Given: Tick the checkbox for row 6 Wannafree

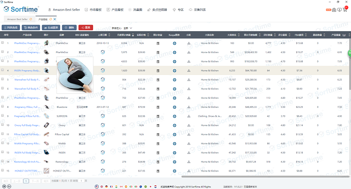Looking at the screenshot, I should click(3, 88).
